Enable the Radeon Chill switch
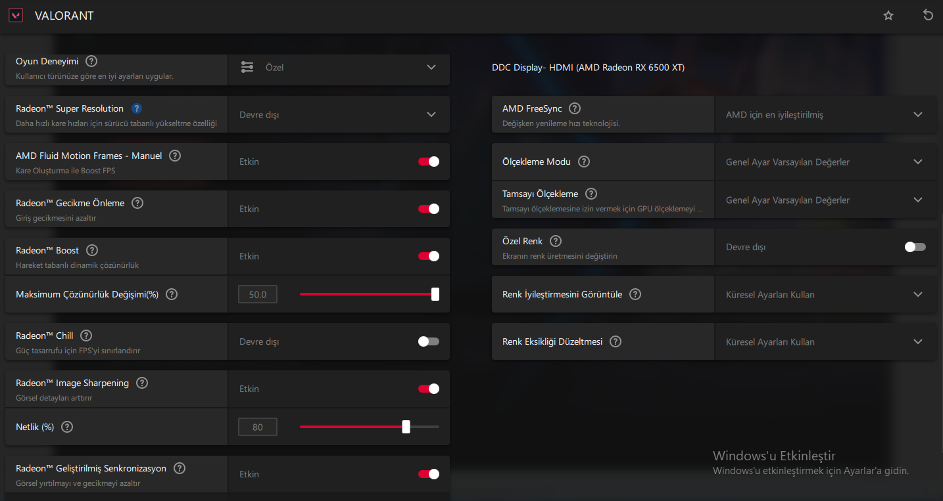Viewport: 943px width, 501px height. pyautogui.click(x=428, y=341)
